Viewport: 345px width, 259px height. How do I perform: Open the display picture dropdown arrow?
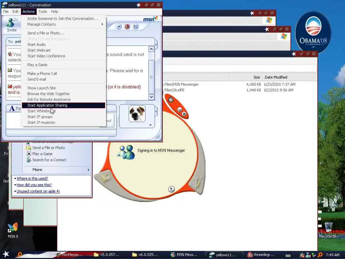[150, 125]
